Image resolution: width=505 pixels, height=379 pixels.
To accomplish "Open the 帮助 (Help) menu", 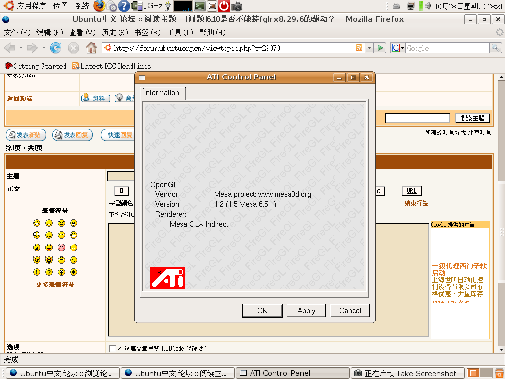I will (213, 32).
